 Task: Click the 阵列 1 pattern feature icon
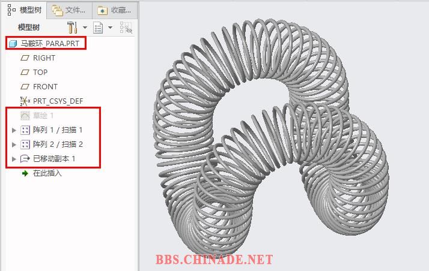click(x=25, y=130)
